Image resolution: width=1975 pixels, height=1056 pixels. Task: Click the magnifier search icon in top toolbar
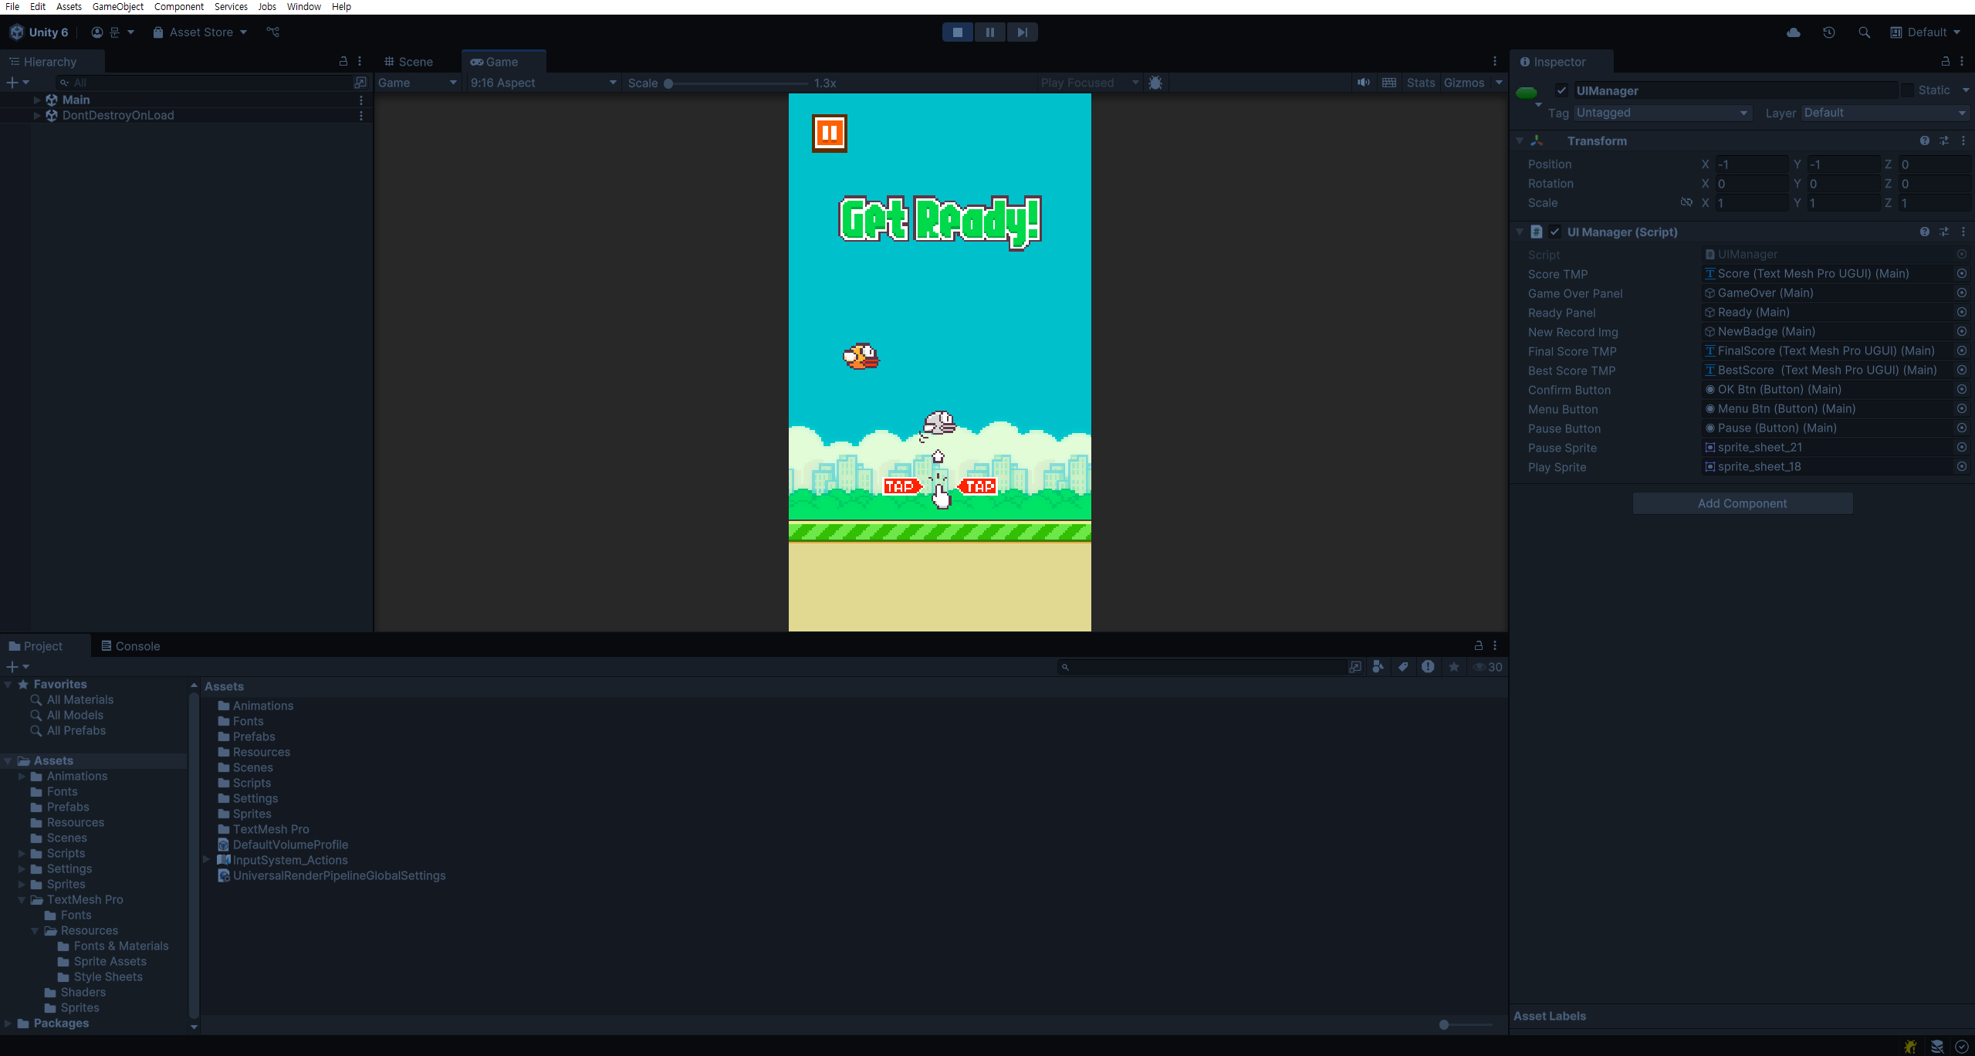point(1864,32)
